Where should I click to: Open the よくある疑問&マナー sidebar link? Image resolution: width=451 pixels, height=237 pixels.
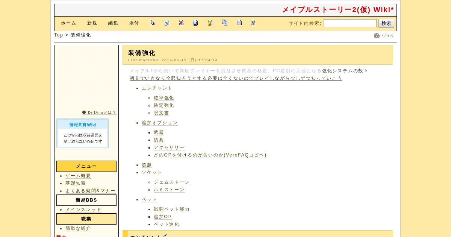coord(90,191)
